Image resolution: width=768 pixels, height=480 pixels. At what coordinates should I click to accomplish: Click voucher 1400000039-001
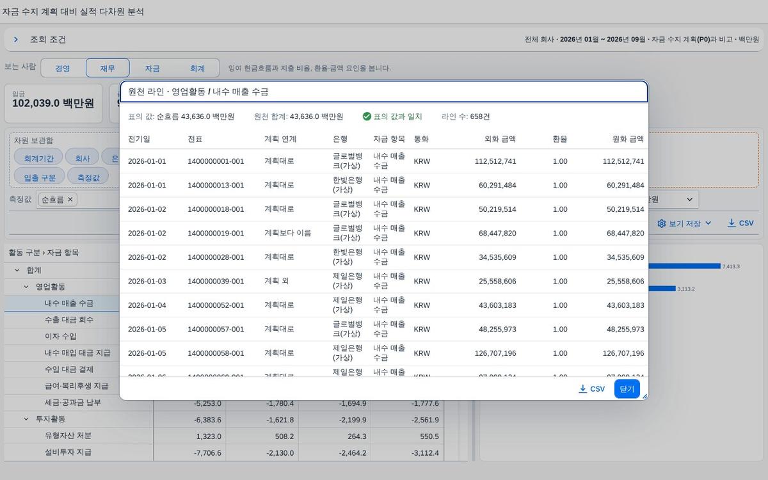(216, 282)
